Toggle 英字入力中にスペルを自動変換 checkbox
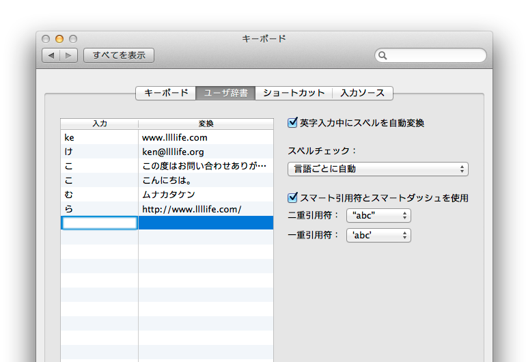526x362 pixels. click(x=293, y=123)
